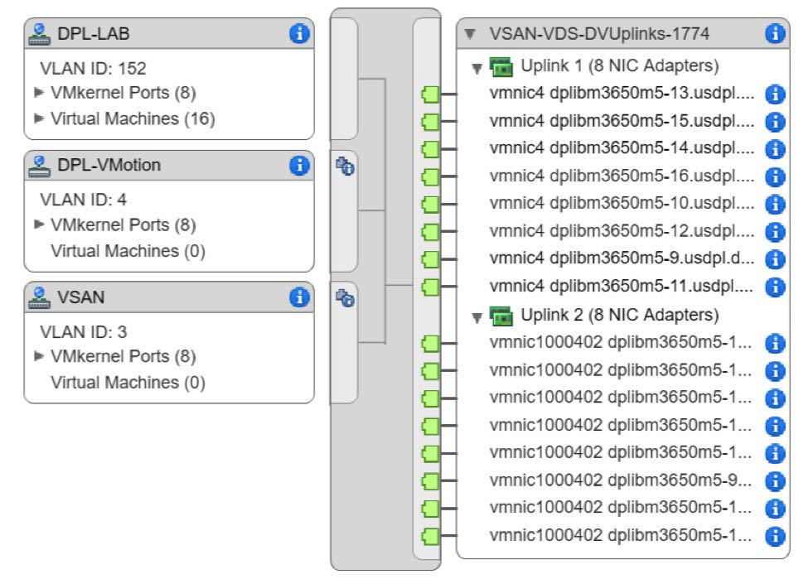Click info icon for vmnic4 dplibm3650m5-12
808x584 pixels.
coord(775,232)
